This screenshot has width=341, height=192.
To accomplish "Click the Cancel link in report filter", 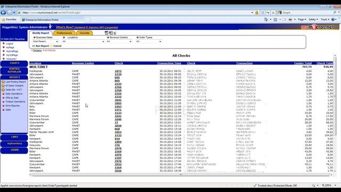I will coord(57,46).
